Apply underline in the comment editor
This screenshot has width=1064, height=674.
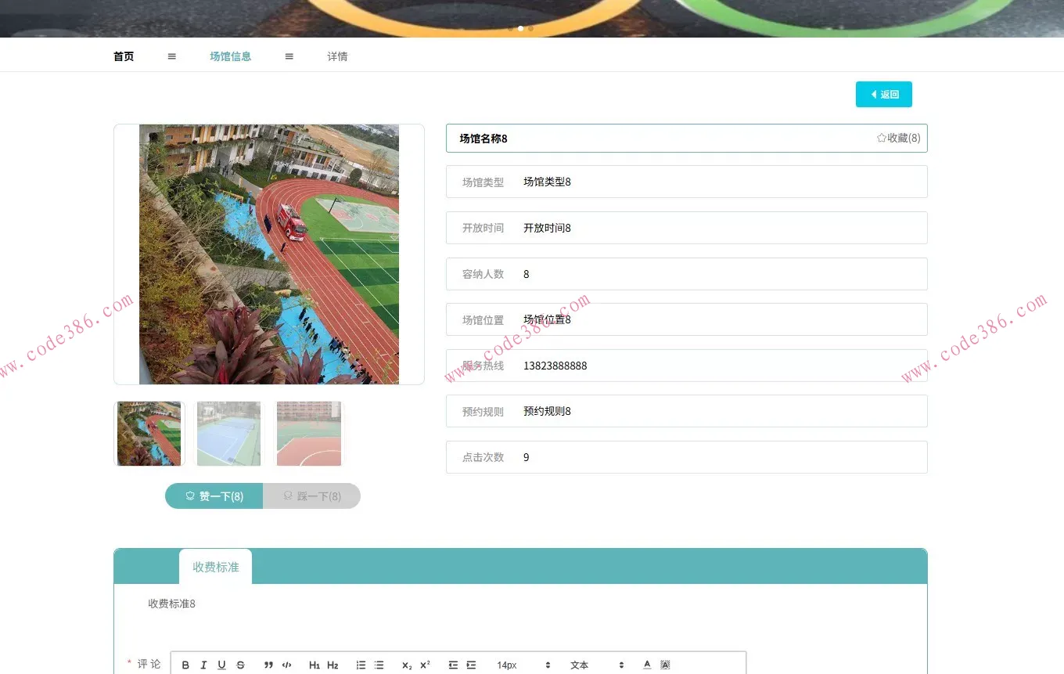pyautogui.click(x=221, y=665)
